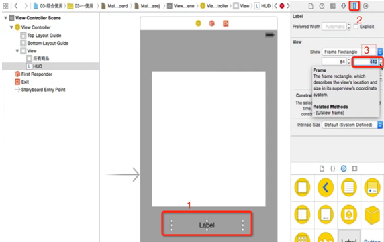Click the frame field showing 440
This screenshot has height=242, width=384.
(366, 62)
